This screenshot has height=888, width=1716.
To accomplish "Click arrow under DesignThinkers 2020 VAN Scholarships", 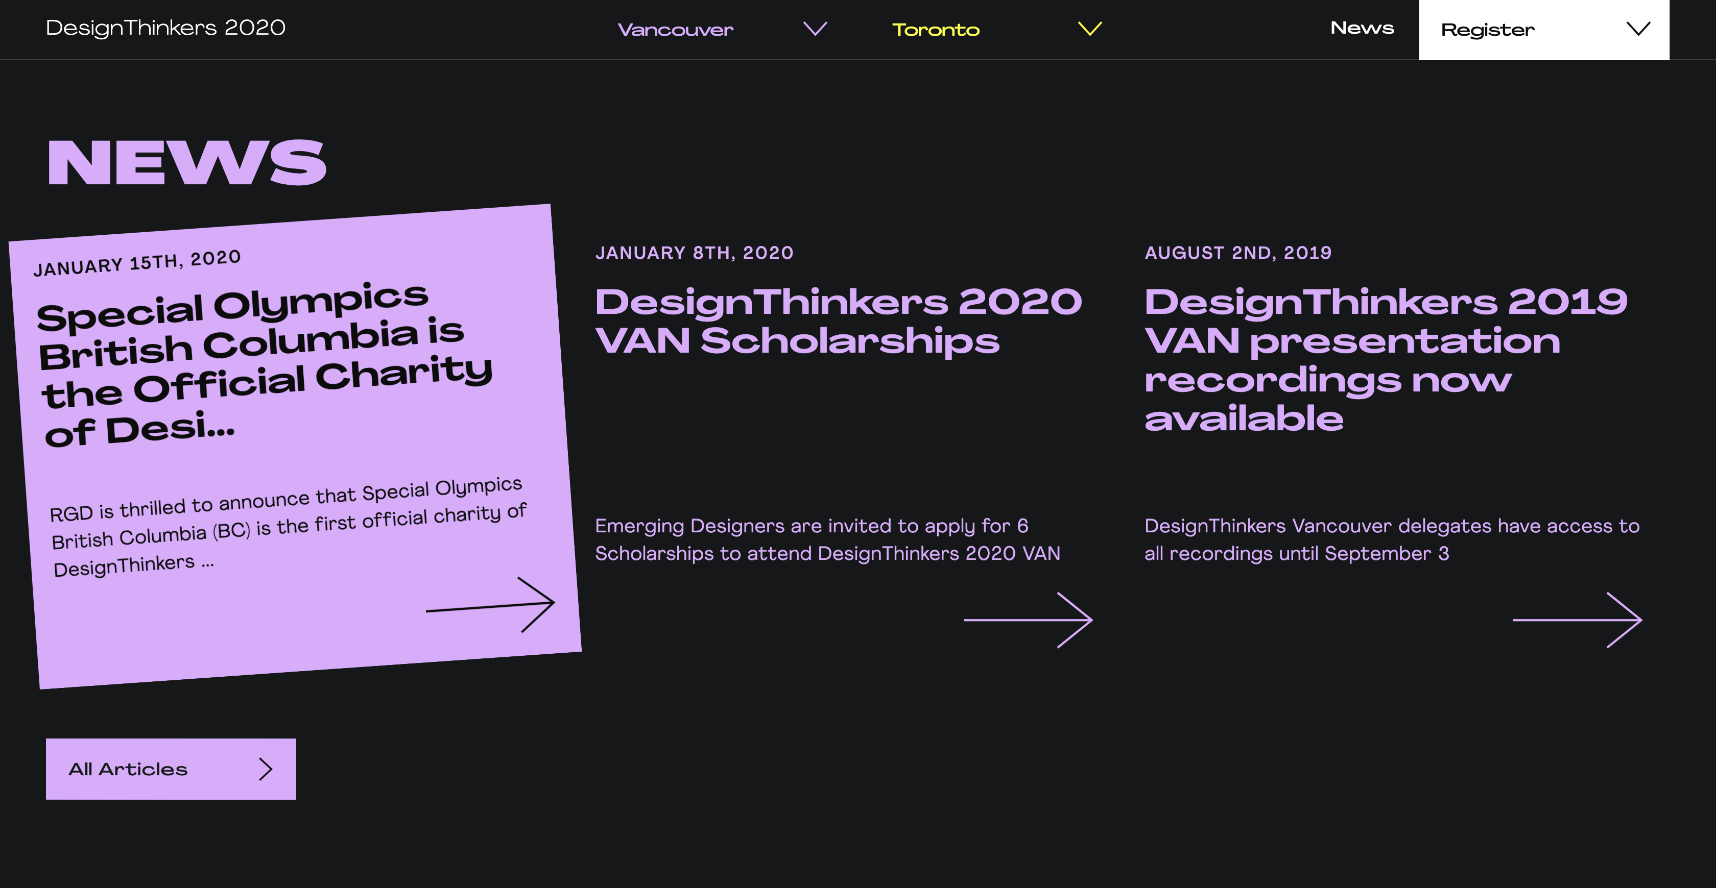I will [1028, 620].
